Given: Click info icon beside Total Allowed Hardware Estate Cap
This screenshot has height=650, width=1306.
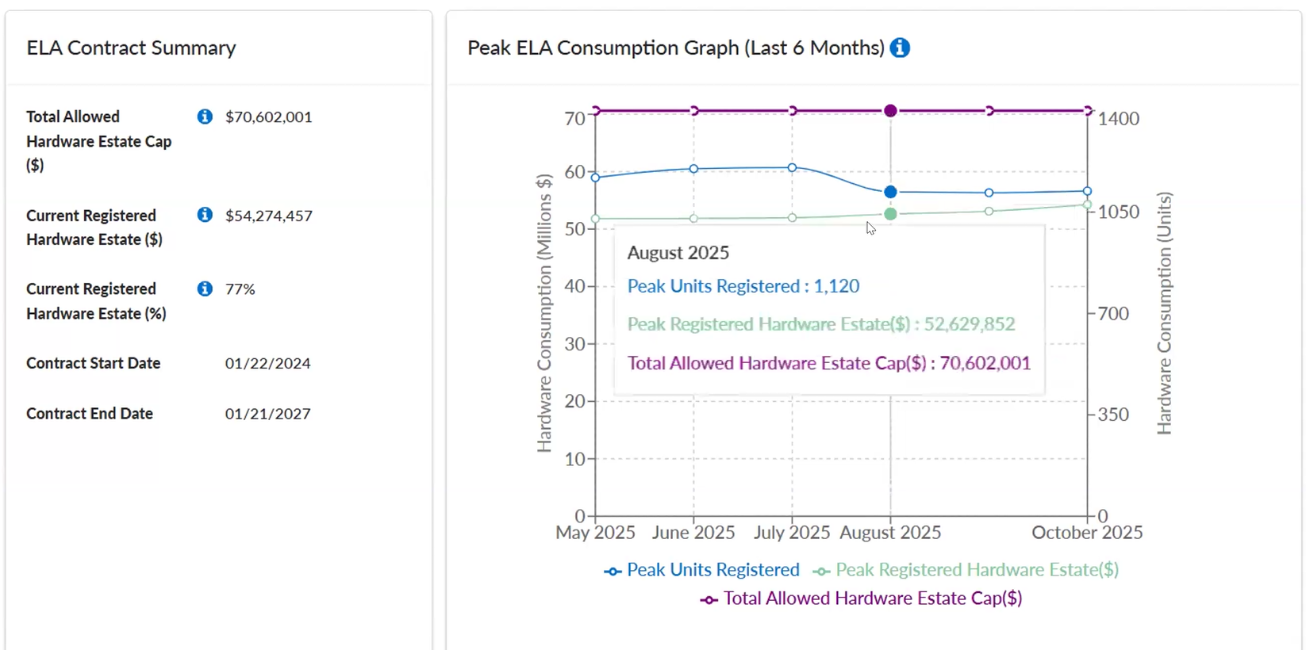Looking at the screenshot, I should point(205,117).
